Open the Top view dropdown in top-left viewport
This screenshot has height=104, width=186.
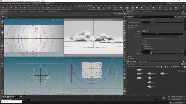54,20
